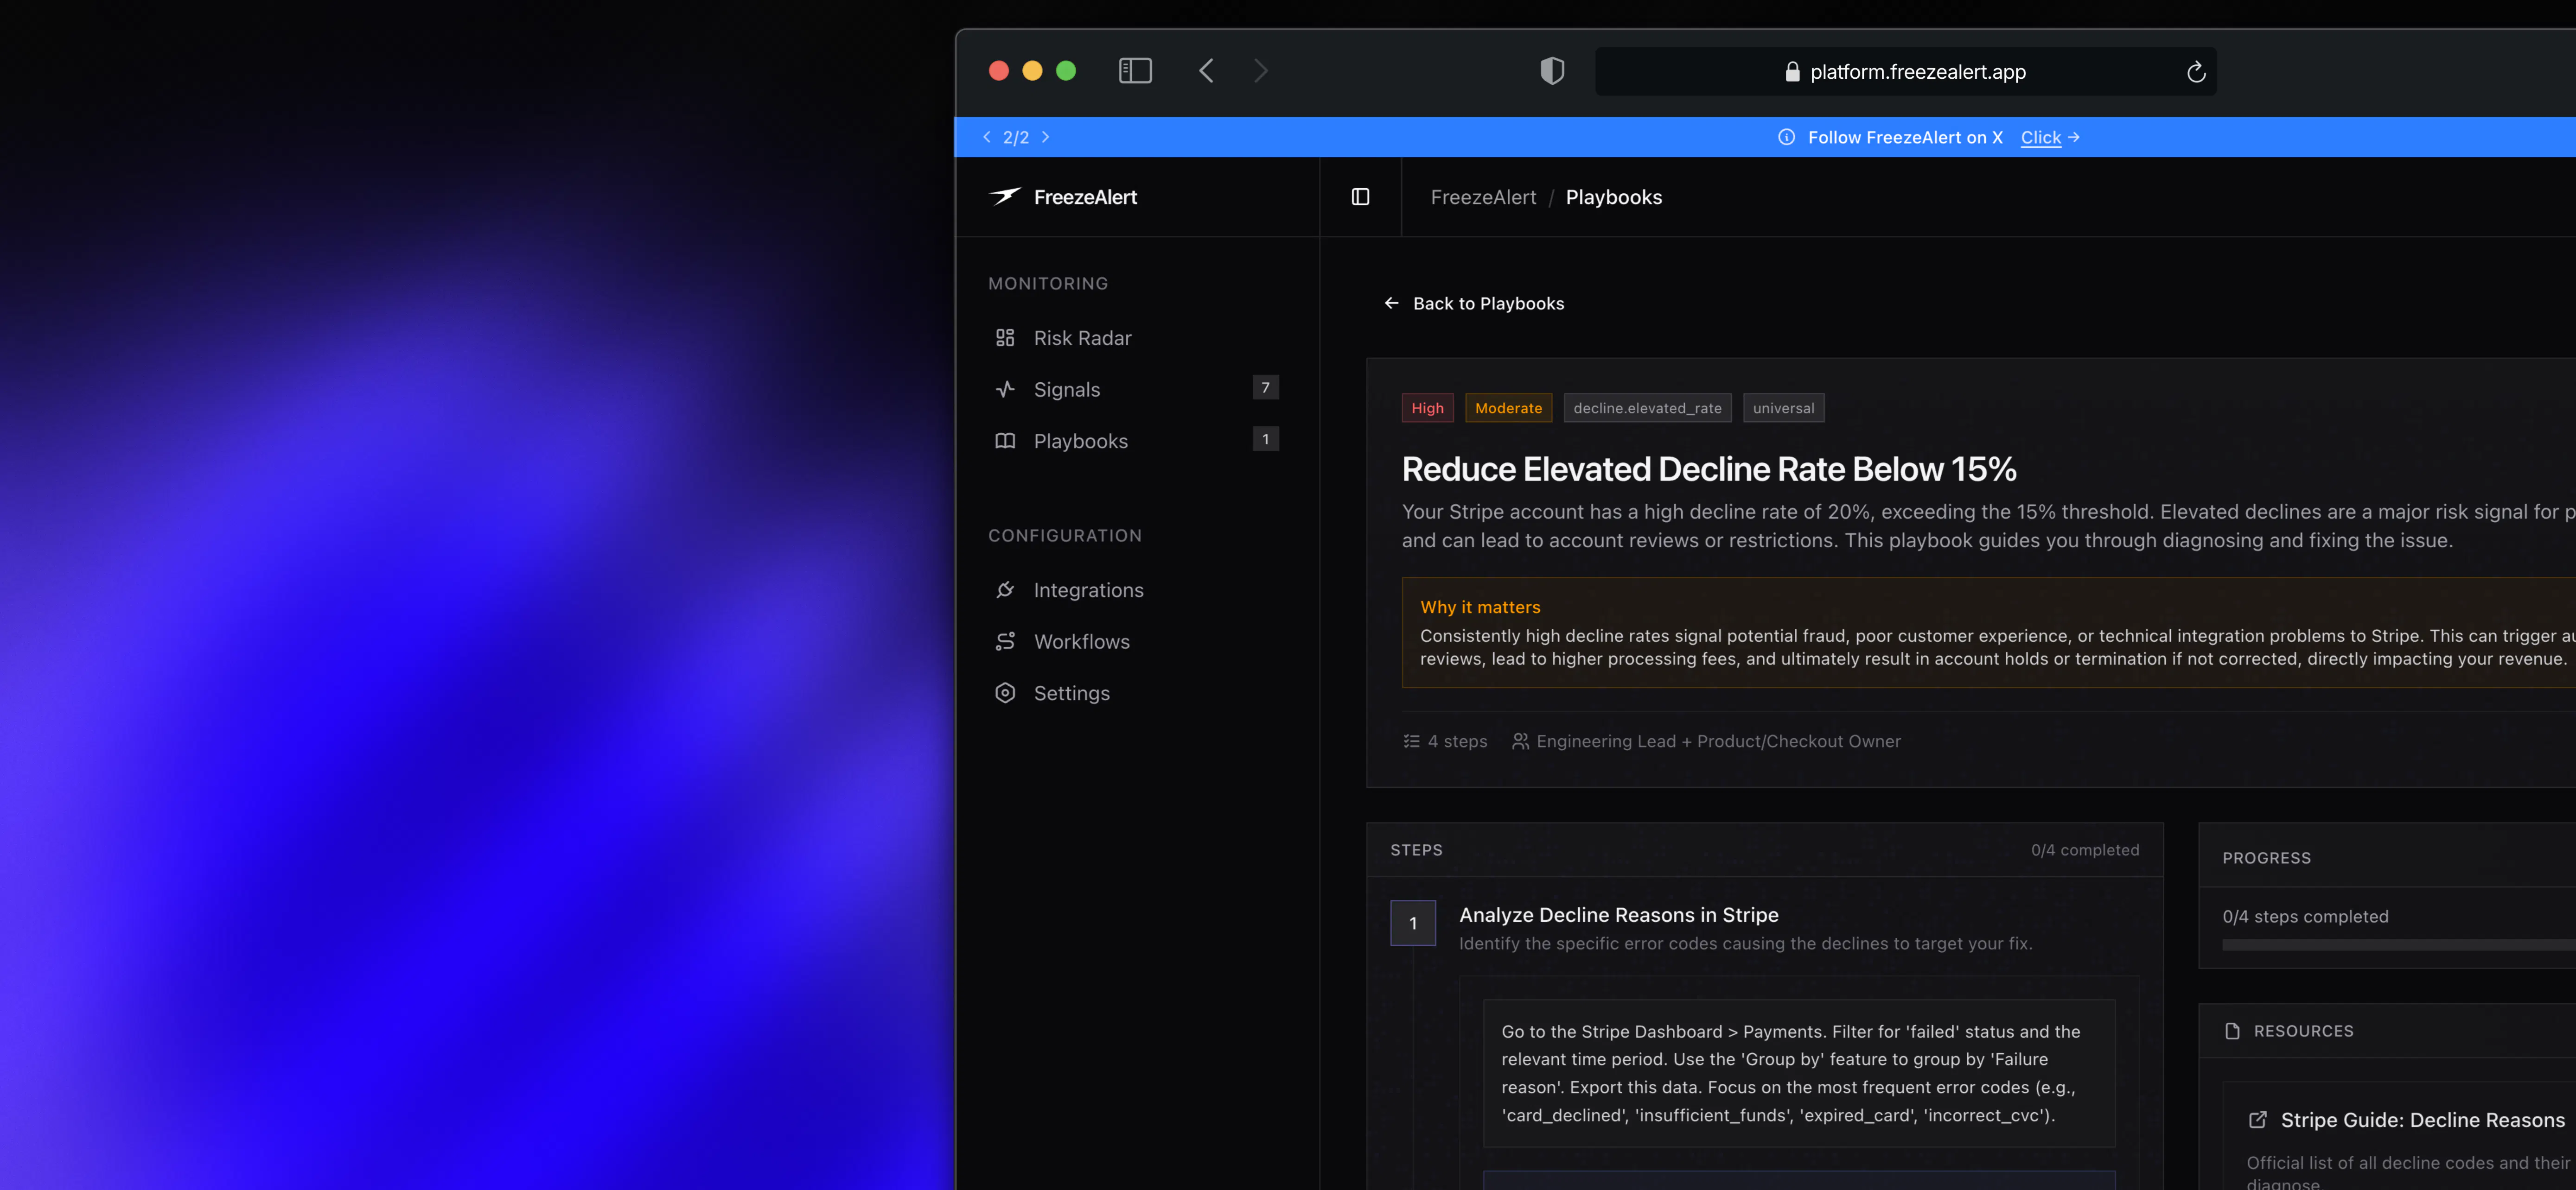The image size is (2576, 1190).
Task: Click the '0/4 completed' steps counter
Action: [x=2085, y=850]
